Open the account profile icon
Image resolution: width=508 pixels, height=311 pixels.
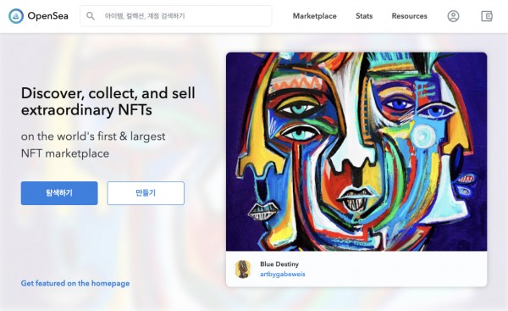tap(453, 16)
